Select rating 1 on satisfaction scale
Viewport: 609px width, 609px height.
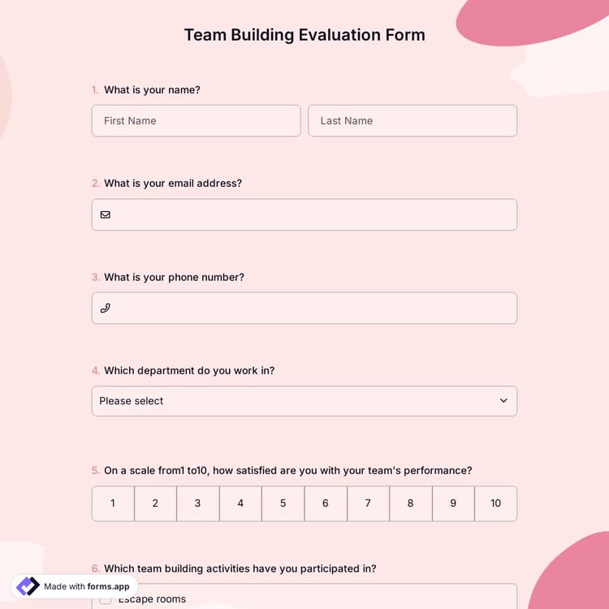[x=113, y=503]
